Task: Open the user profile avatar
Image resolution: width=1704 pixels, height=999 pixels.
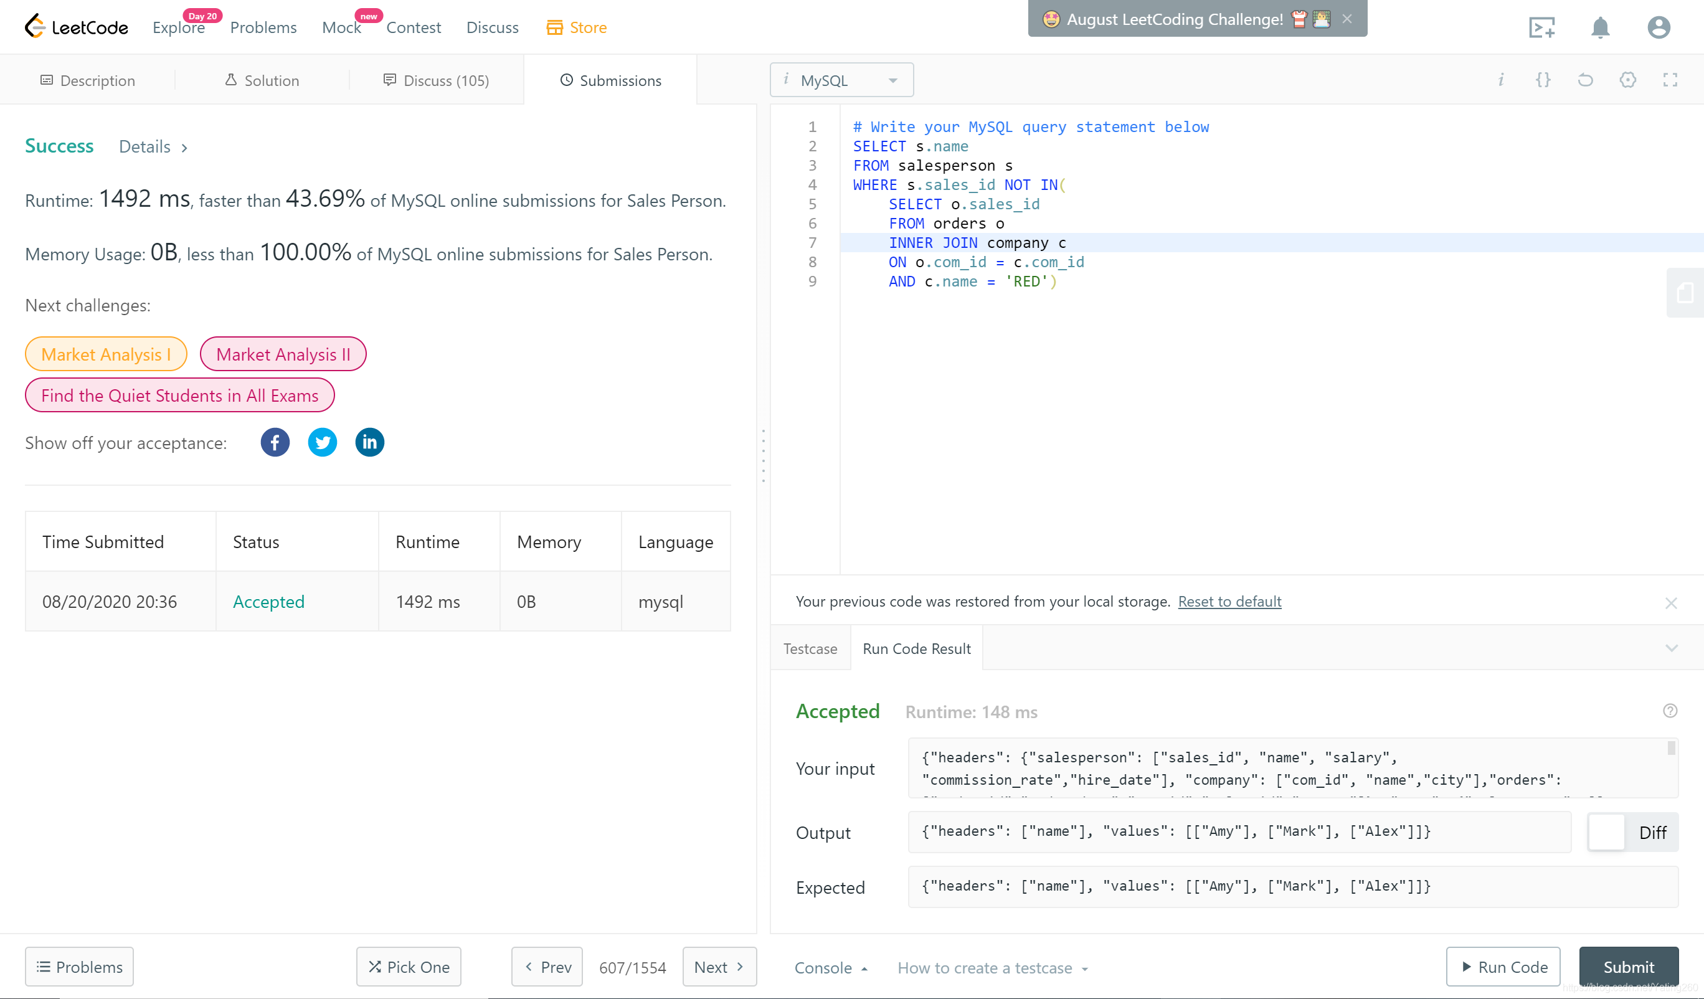Action: point(1658,28)
